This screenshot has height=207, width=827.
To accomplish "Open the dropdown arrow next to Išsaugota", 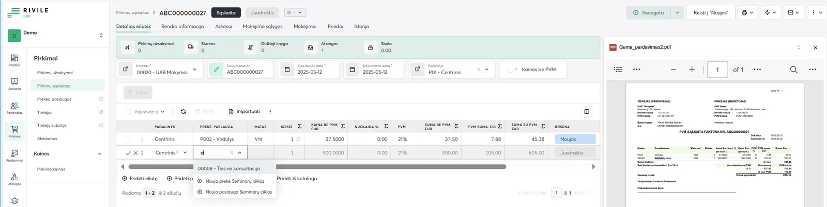I will (x=677, y=12).
